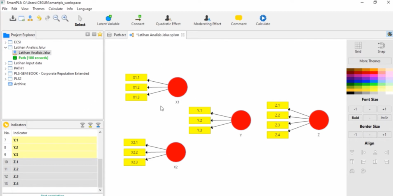Expand the Latihan Input data project

(5, 63)
